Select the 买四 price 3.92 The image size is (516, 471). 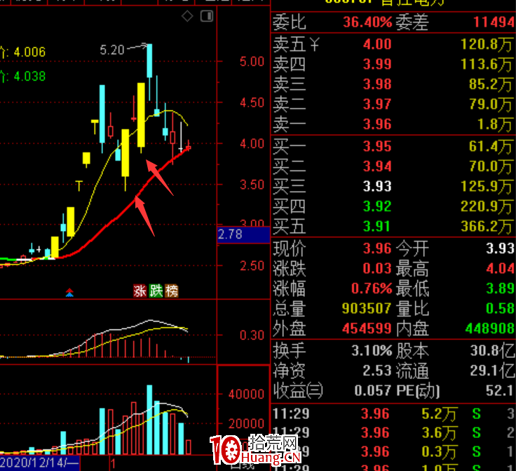pos(377,206)
